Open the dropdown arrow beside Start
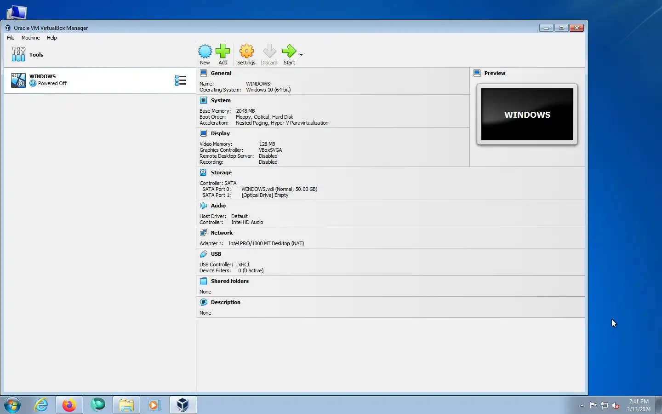 [x=301, y=55]
